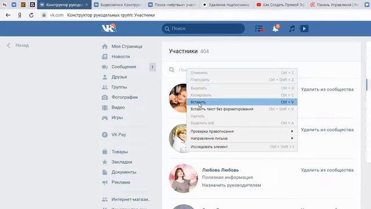Close the Конструктор рукодельных групп browser tab
Viewport: 371px width, 209px height.
click(x=86, y=5)
